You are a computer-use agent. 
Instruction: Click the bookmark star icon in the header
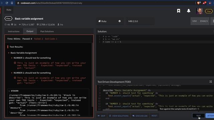coord(179,11)
